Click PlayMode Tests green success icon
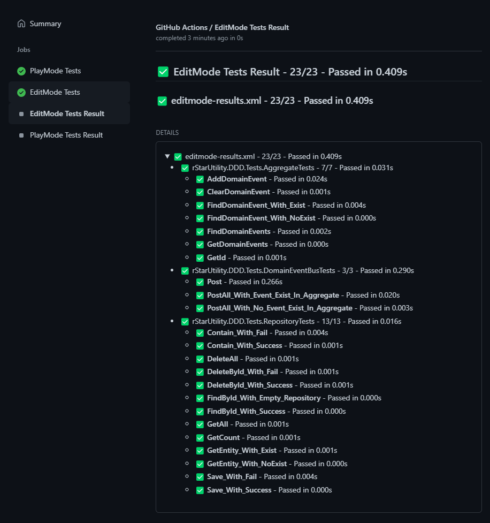The width and height of the screenshot is (490, 523). (x=21, y=71)
